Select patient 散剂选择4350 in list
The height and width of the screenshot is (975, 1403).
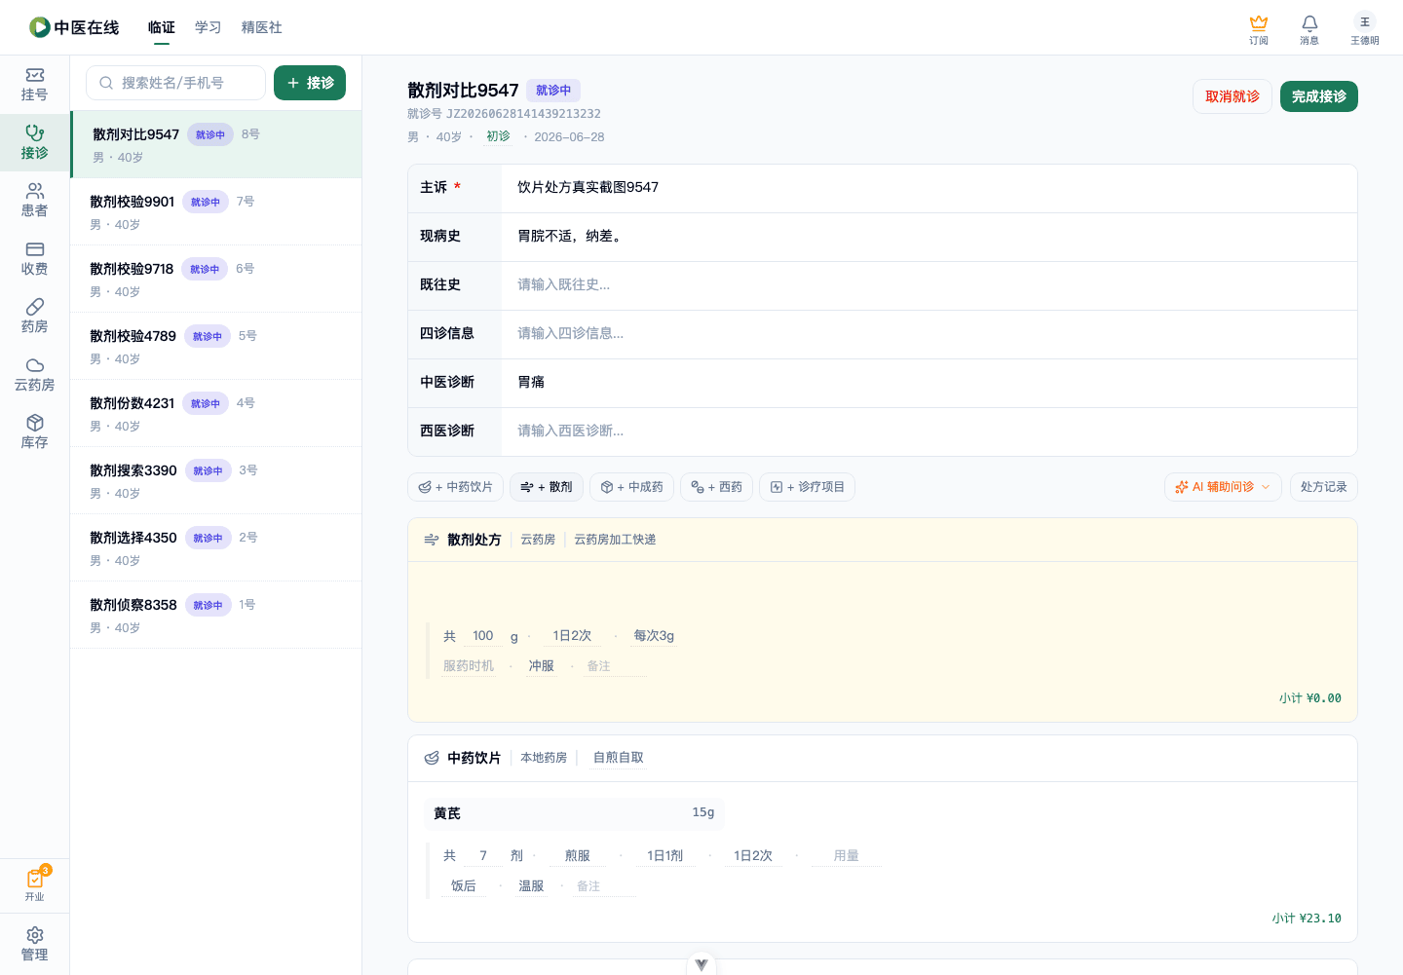click(x=216, y=547)
